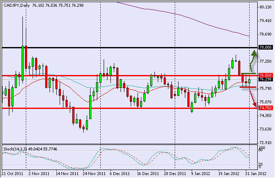Click the CADJPY,Daily chart title

click(16, 6)
